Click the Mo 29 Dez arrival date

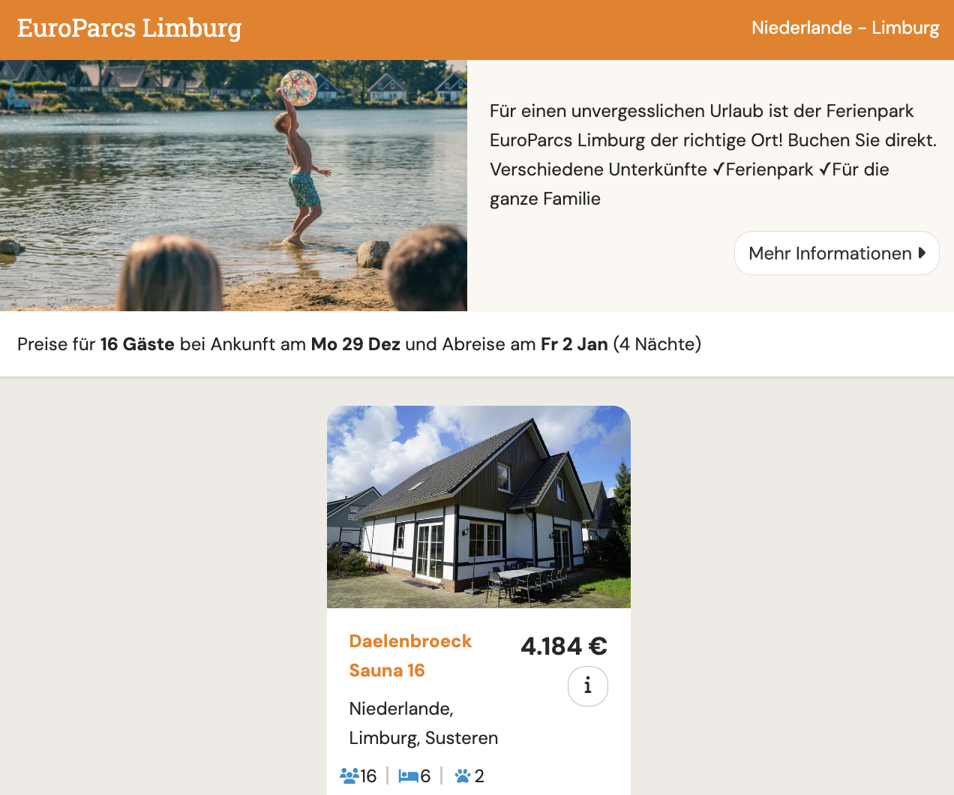(355, 344)
